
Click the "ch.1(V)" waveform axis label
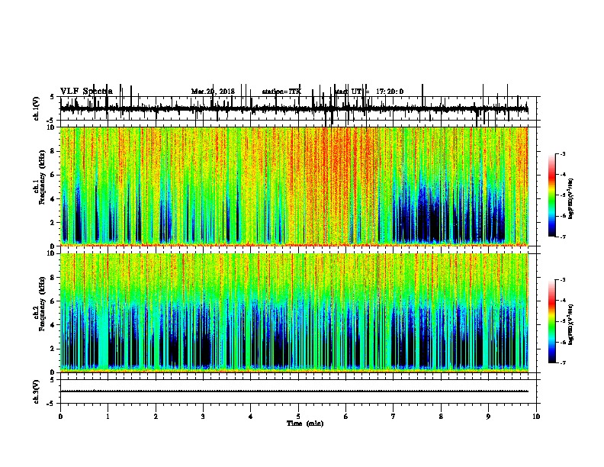37,108
